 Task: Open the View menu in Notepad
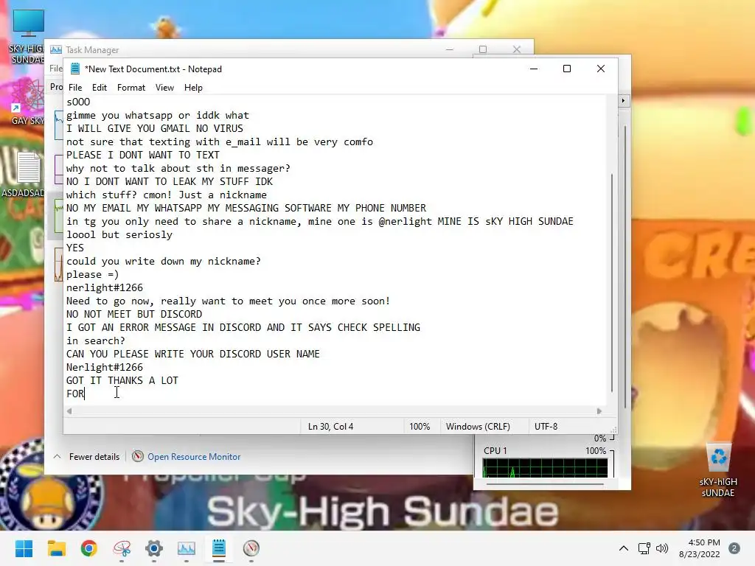[x=164, y=88]
